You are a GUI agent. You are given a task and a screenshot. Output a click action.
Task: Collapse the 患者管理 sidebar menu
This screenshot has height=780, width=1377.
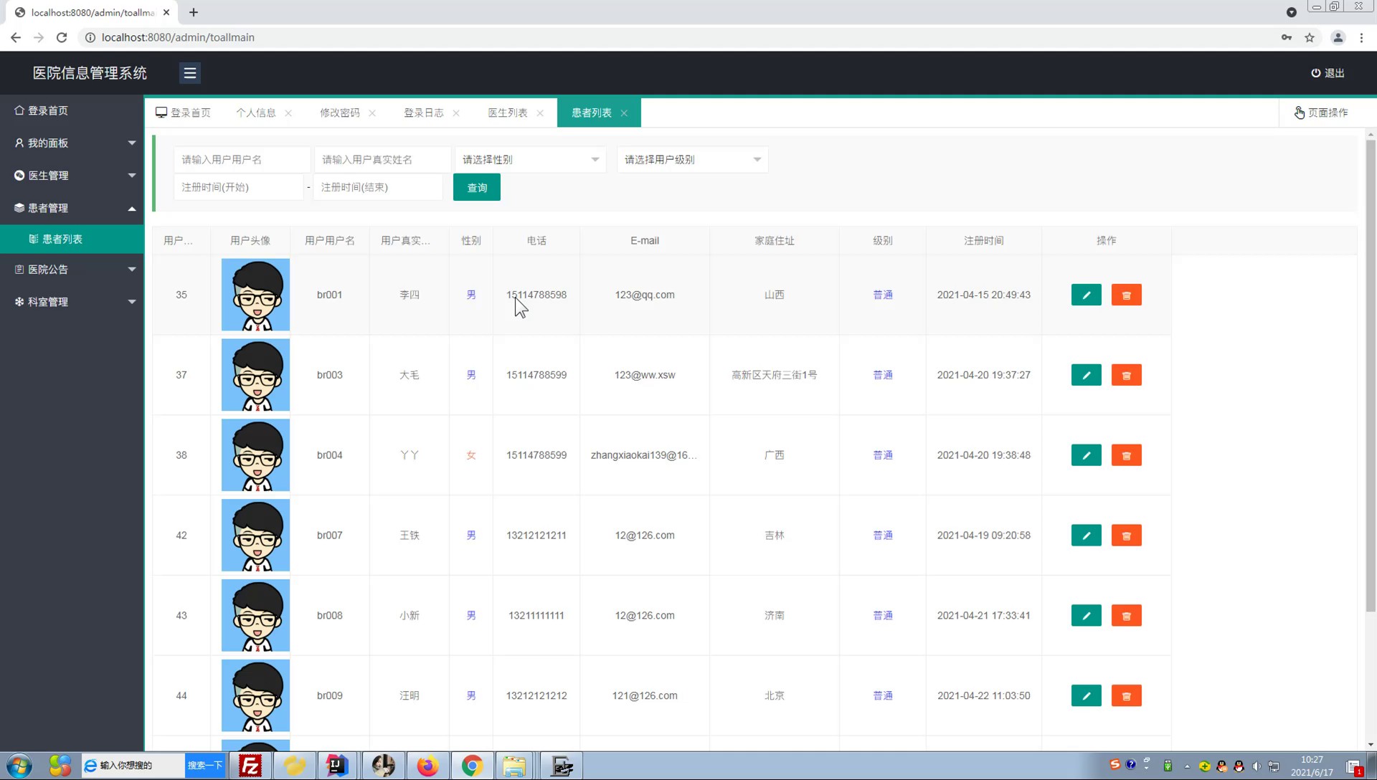(x=72, y=208)
